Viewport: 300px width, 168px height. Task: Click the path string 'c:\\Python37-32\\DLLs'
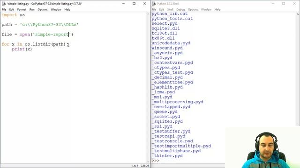pos(49,25)
